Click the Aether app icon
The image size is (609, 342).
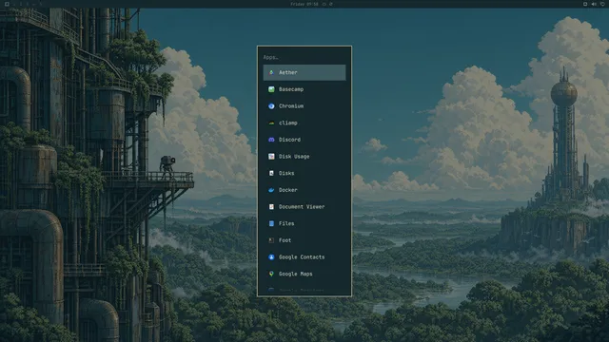click(271, 72)
